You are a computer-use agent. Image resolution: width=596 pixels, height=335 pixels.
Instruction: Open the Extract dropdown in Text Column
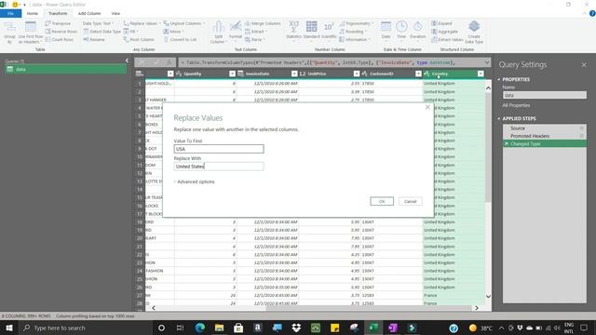pyautogui.click(x=255, y=32)
